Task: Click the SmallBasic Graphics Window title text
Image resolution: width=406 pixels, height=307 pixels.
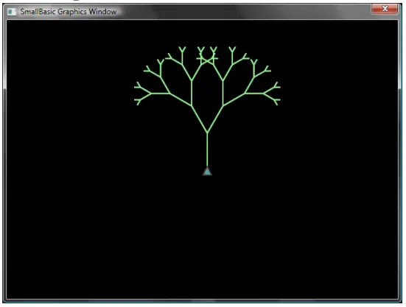Action: coord(69,12)
